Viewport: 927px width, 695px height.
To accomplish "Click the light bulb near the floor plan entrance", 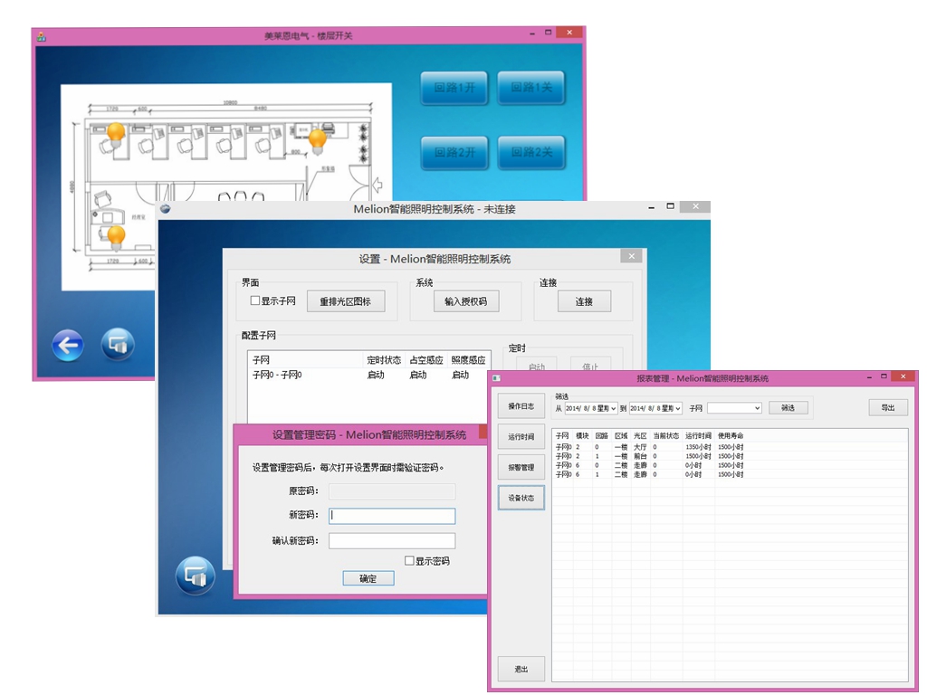I will pyautogui.click(x=318, y=139).
